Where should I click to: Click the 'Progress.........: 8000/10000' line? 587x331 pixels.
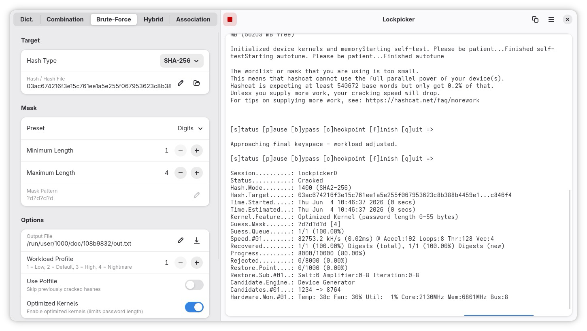point(298,253)
